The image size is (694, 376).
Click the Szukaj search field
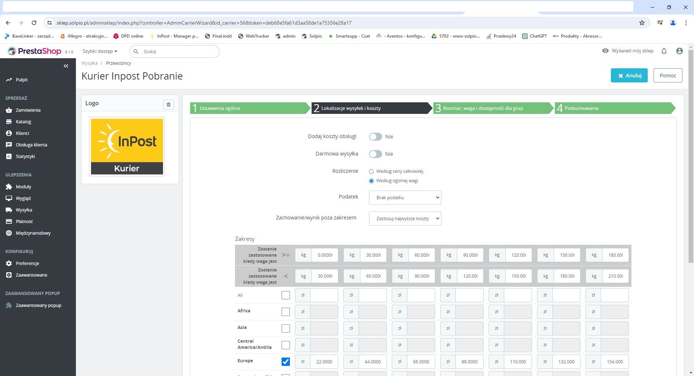[x=175, y=51]
